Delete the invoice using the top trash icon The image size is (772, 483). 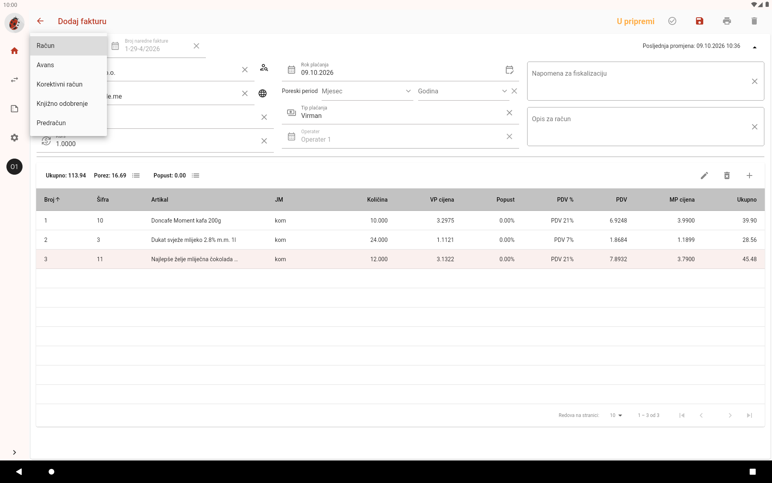(x=754, y=21)
